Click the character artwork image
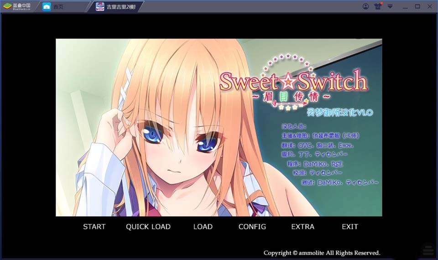This screenshot has height=260, width=438. [x=219, y=127]
